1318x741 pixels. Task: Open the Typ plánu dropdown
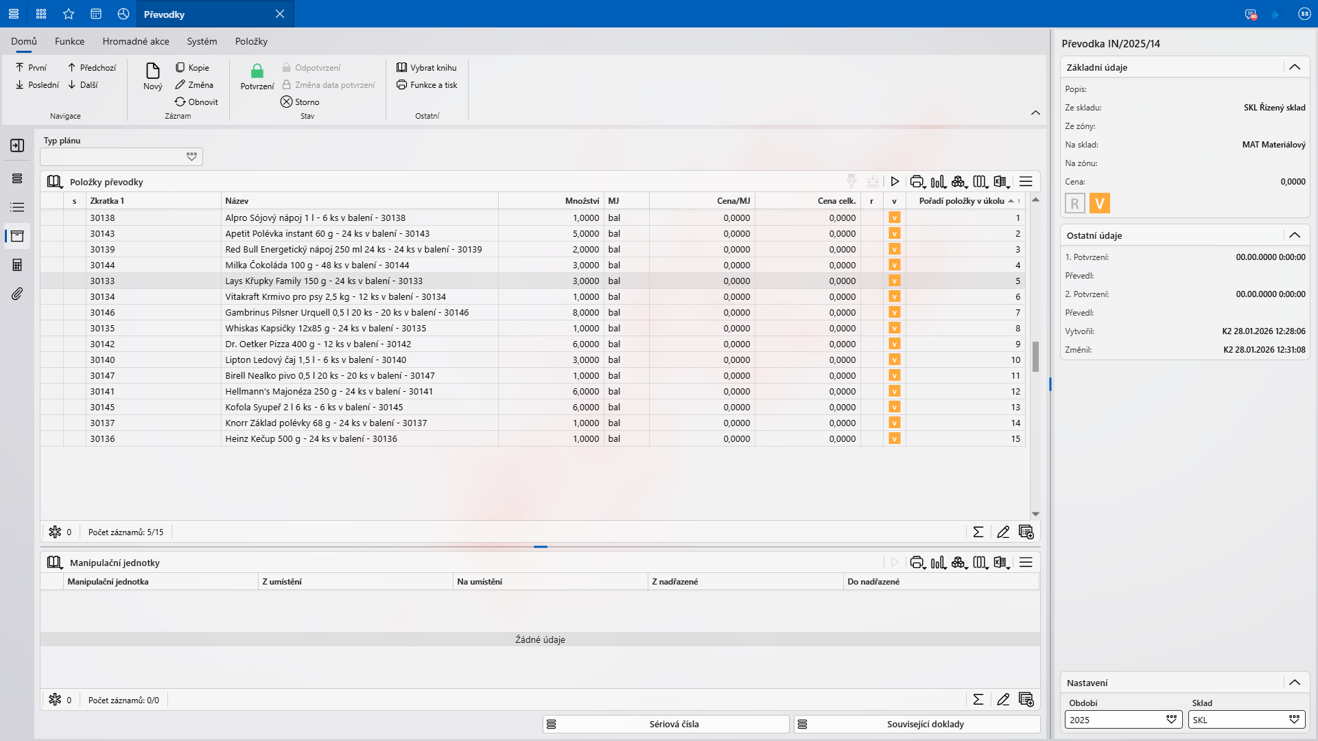191,156
